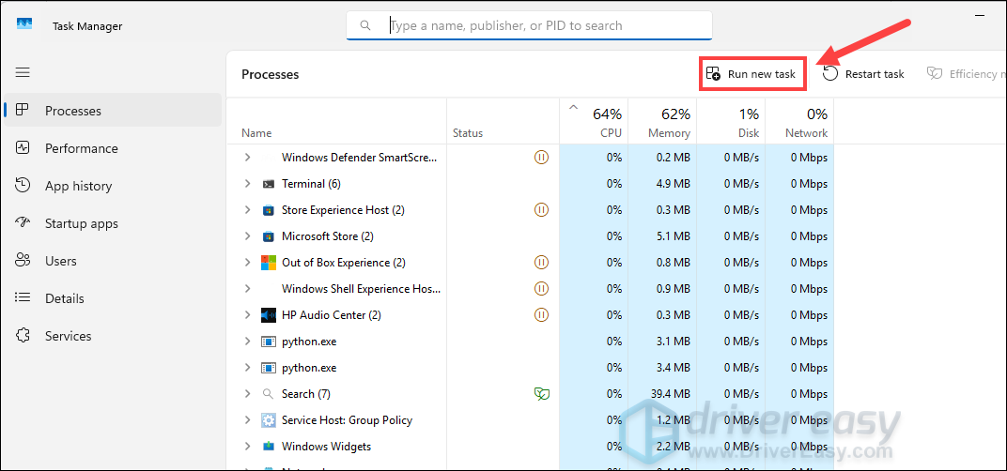This screenshot has height=471, width=1007.
Task: Expand Windows Defender SmartScreen process group
Action: (x=248, y=158)
